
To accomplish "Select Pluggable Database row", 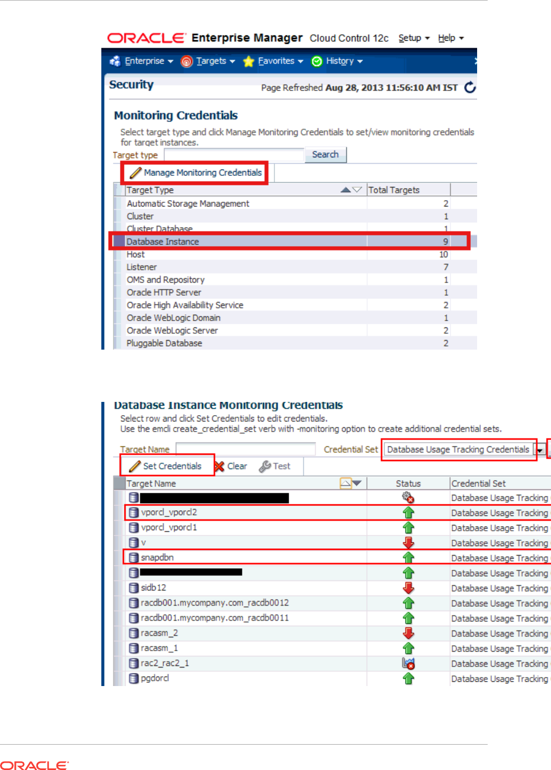I will tap(295, 343).
